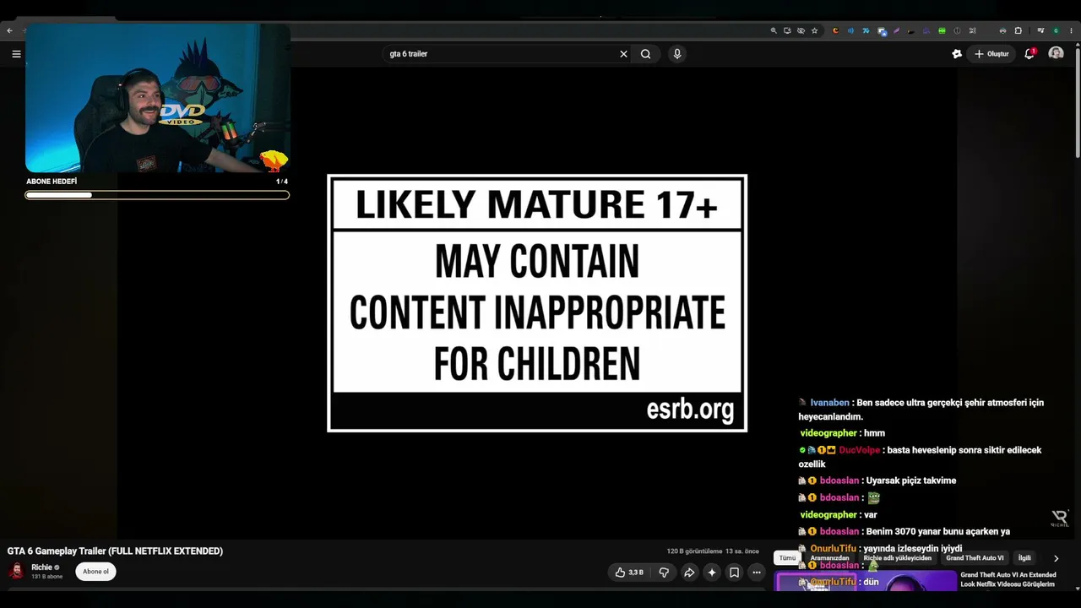Viewport: 1081px width, 608px height.
Task: Click the green square browser extension
Action: tap(942, 30)
